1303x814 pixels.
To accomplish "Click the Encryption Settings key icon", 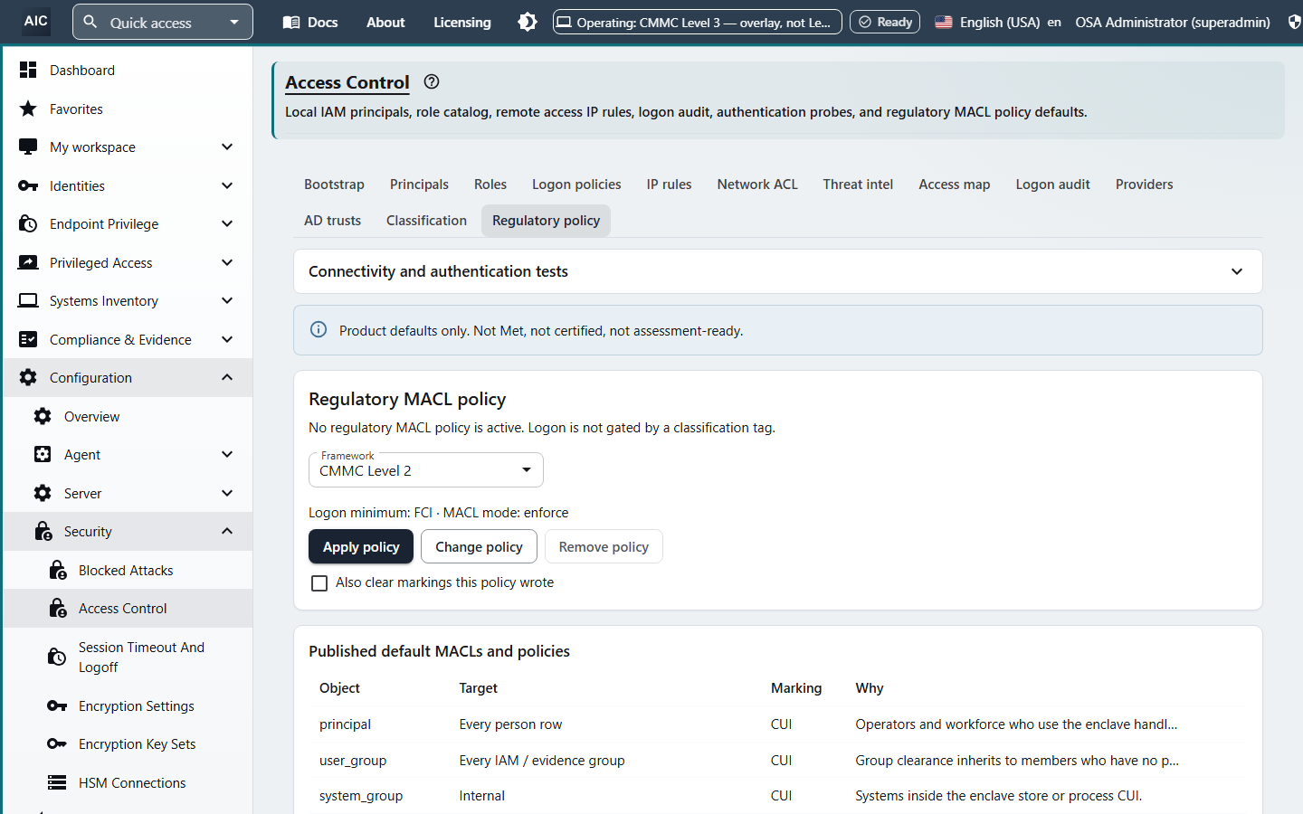I will 57,705.
